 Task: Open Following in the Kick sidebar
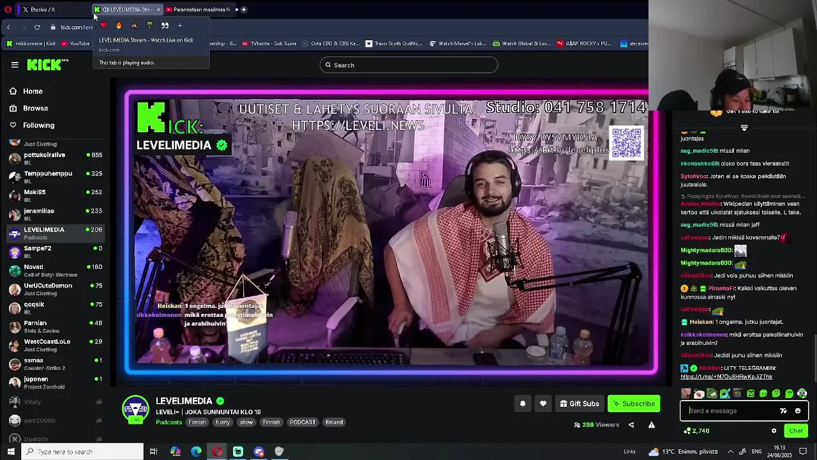(x=38, y=125)
